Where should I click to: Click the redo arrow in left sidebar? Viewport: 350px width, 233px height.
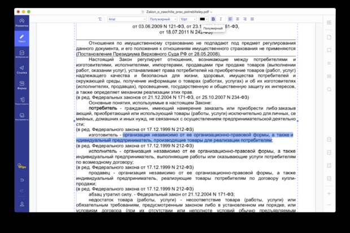(x=21, y=191)
